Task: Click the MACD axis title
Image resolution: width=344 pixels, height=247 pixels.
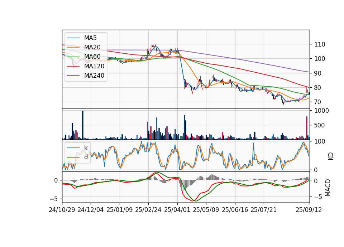Action: coord(328,188)
